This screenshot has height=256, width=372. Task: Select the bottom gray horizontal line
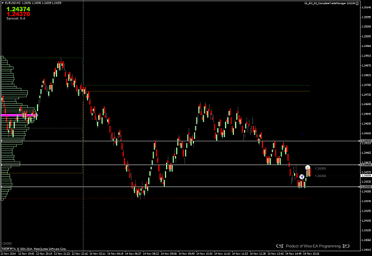[180, 187]
